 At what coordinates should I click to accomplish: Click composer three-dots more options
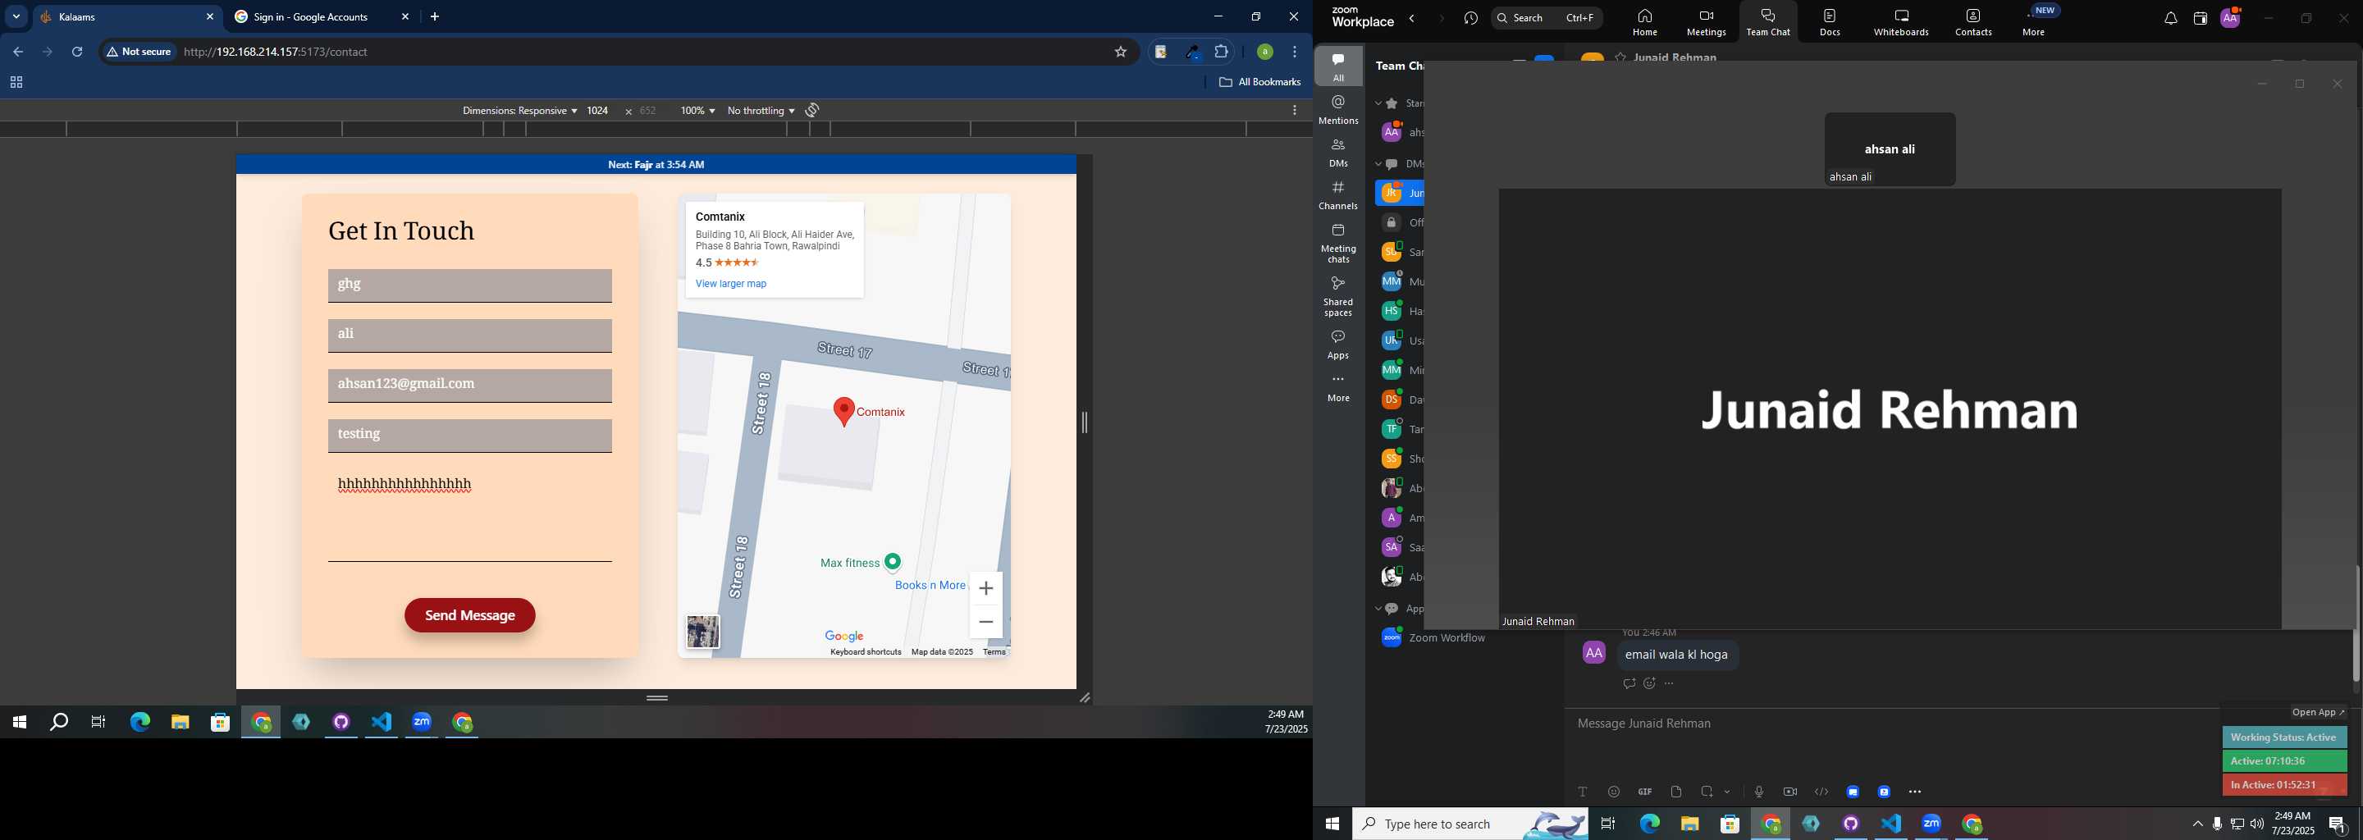coord(1914,792)
